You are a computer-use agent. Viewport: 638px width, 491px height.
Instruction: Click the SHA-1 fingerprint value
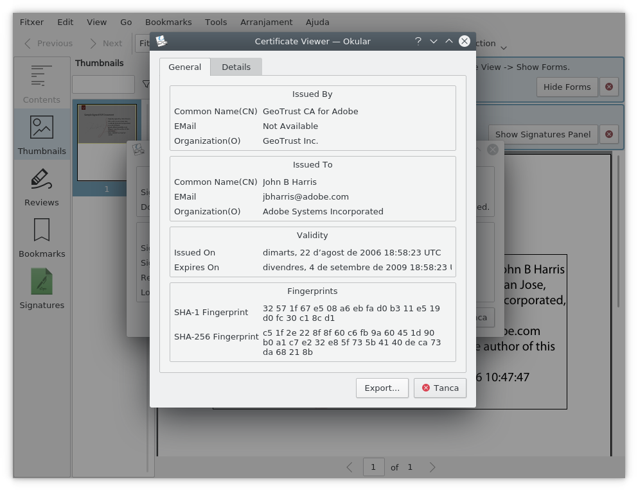(x=351, y=313)
